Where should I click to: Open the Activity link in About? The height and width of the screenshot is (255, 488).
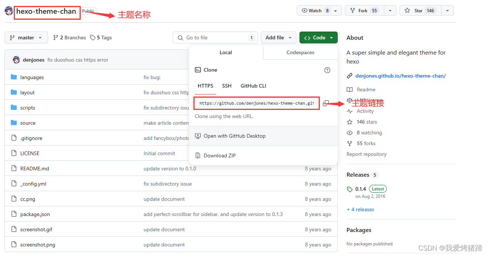pyautogui.click(x=365, y=111)
